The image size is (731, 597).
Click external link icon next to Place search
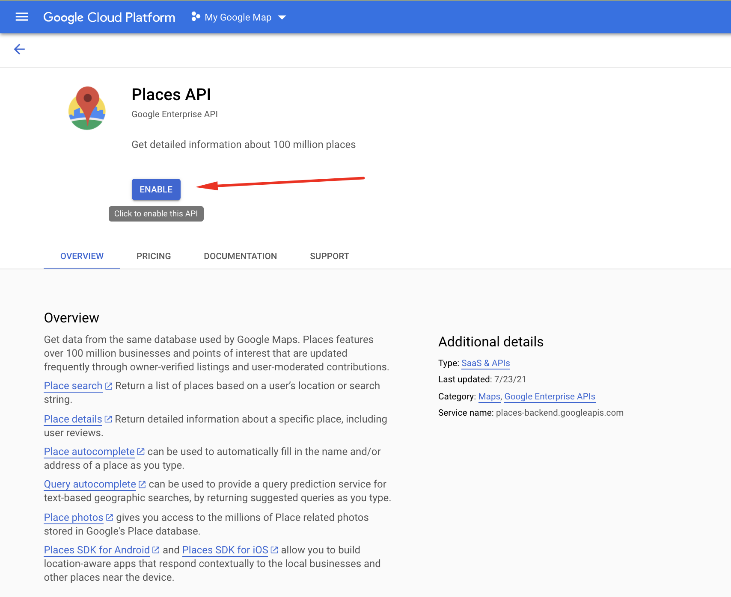pyautogui.click(x=109, y=386)
